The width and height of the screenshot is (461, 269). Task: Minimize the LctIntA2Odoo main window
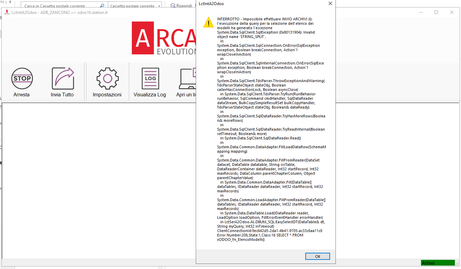click(421, 12)
